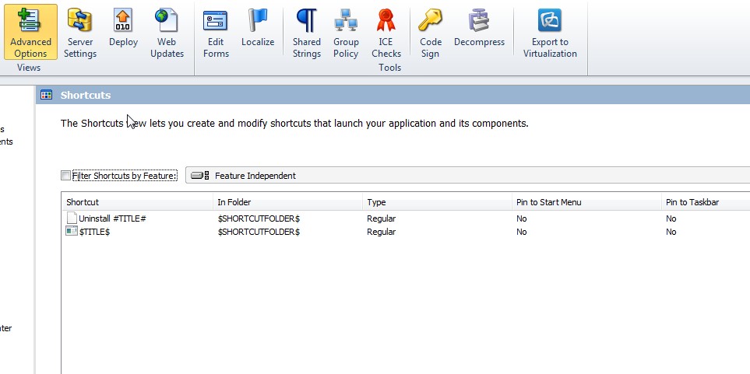
Task: Open the Localize flag tool
Action: [x=258, y=27]
